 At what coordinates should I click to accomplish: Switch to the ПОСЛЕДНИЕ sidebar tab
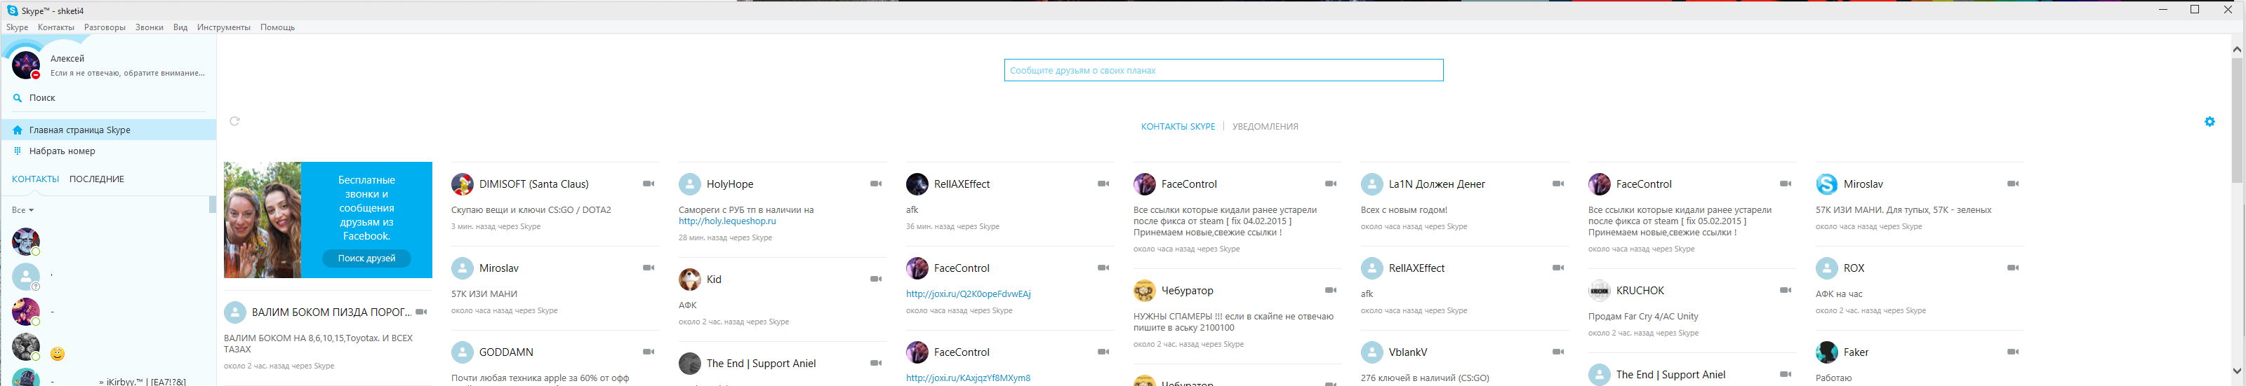pos(97,179)
